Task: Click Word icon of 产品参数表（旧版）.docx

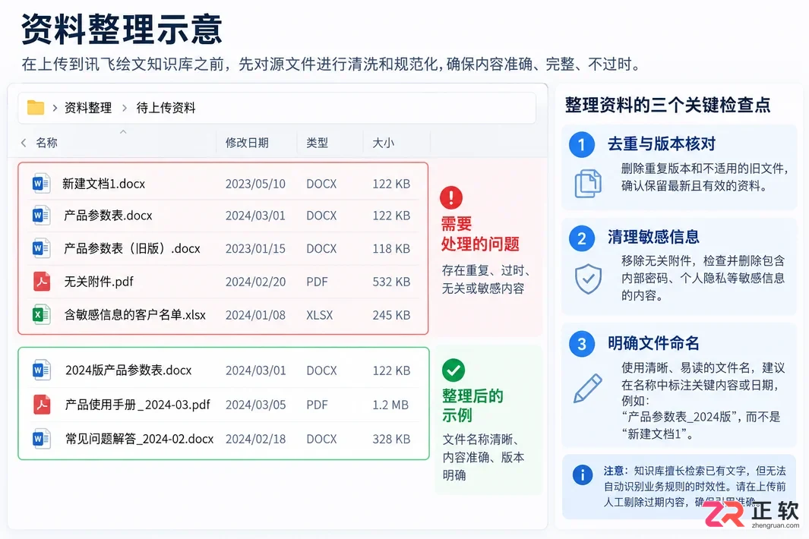Action: [x=41, y=248]
